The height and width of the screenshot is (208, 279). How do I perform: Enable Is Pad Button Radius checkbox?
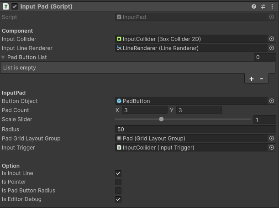click(x=118, y=191)
